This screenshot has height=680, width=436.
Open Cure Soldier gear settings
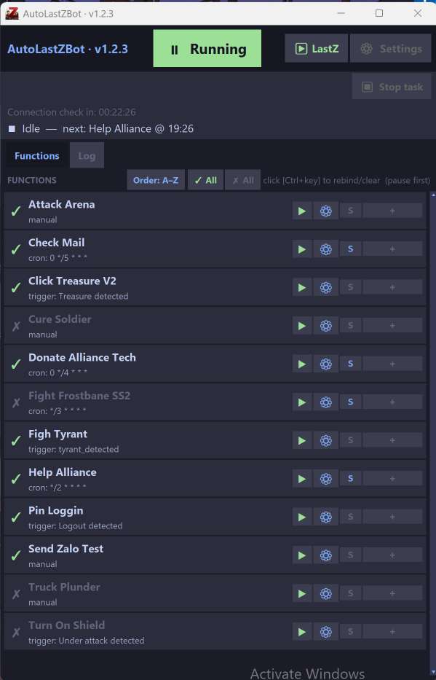click(x=325, y=326)
